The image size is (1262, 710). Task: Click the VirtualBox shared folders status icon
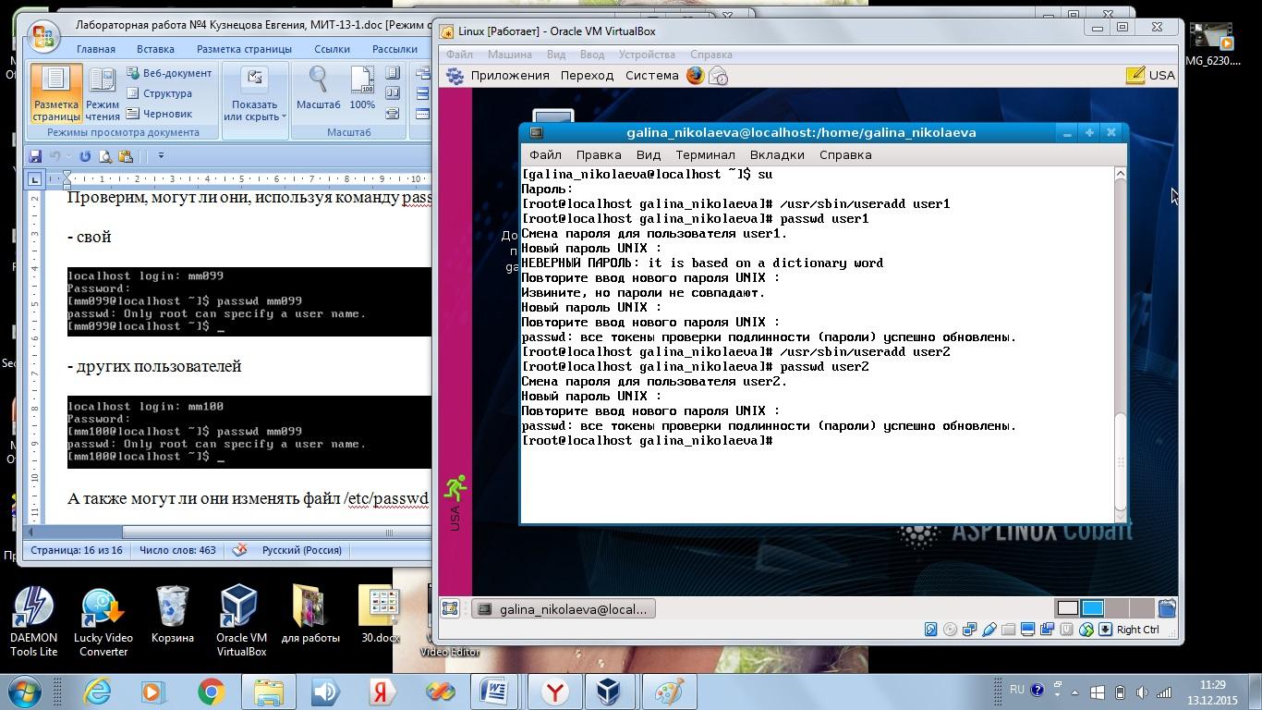click(1008, 630)
